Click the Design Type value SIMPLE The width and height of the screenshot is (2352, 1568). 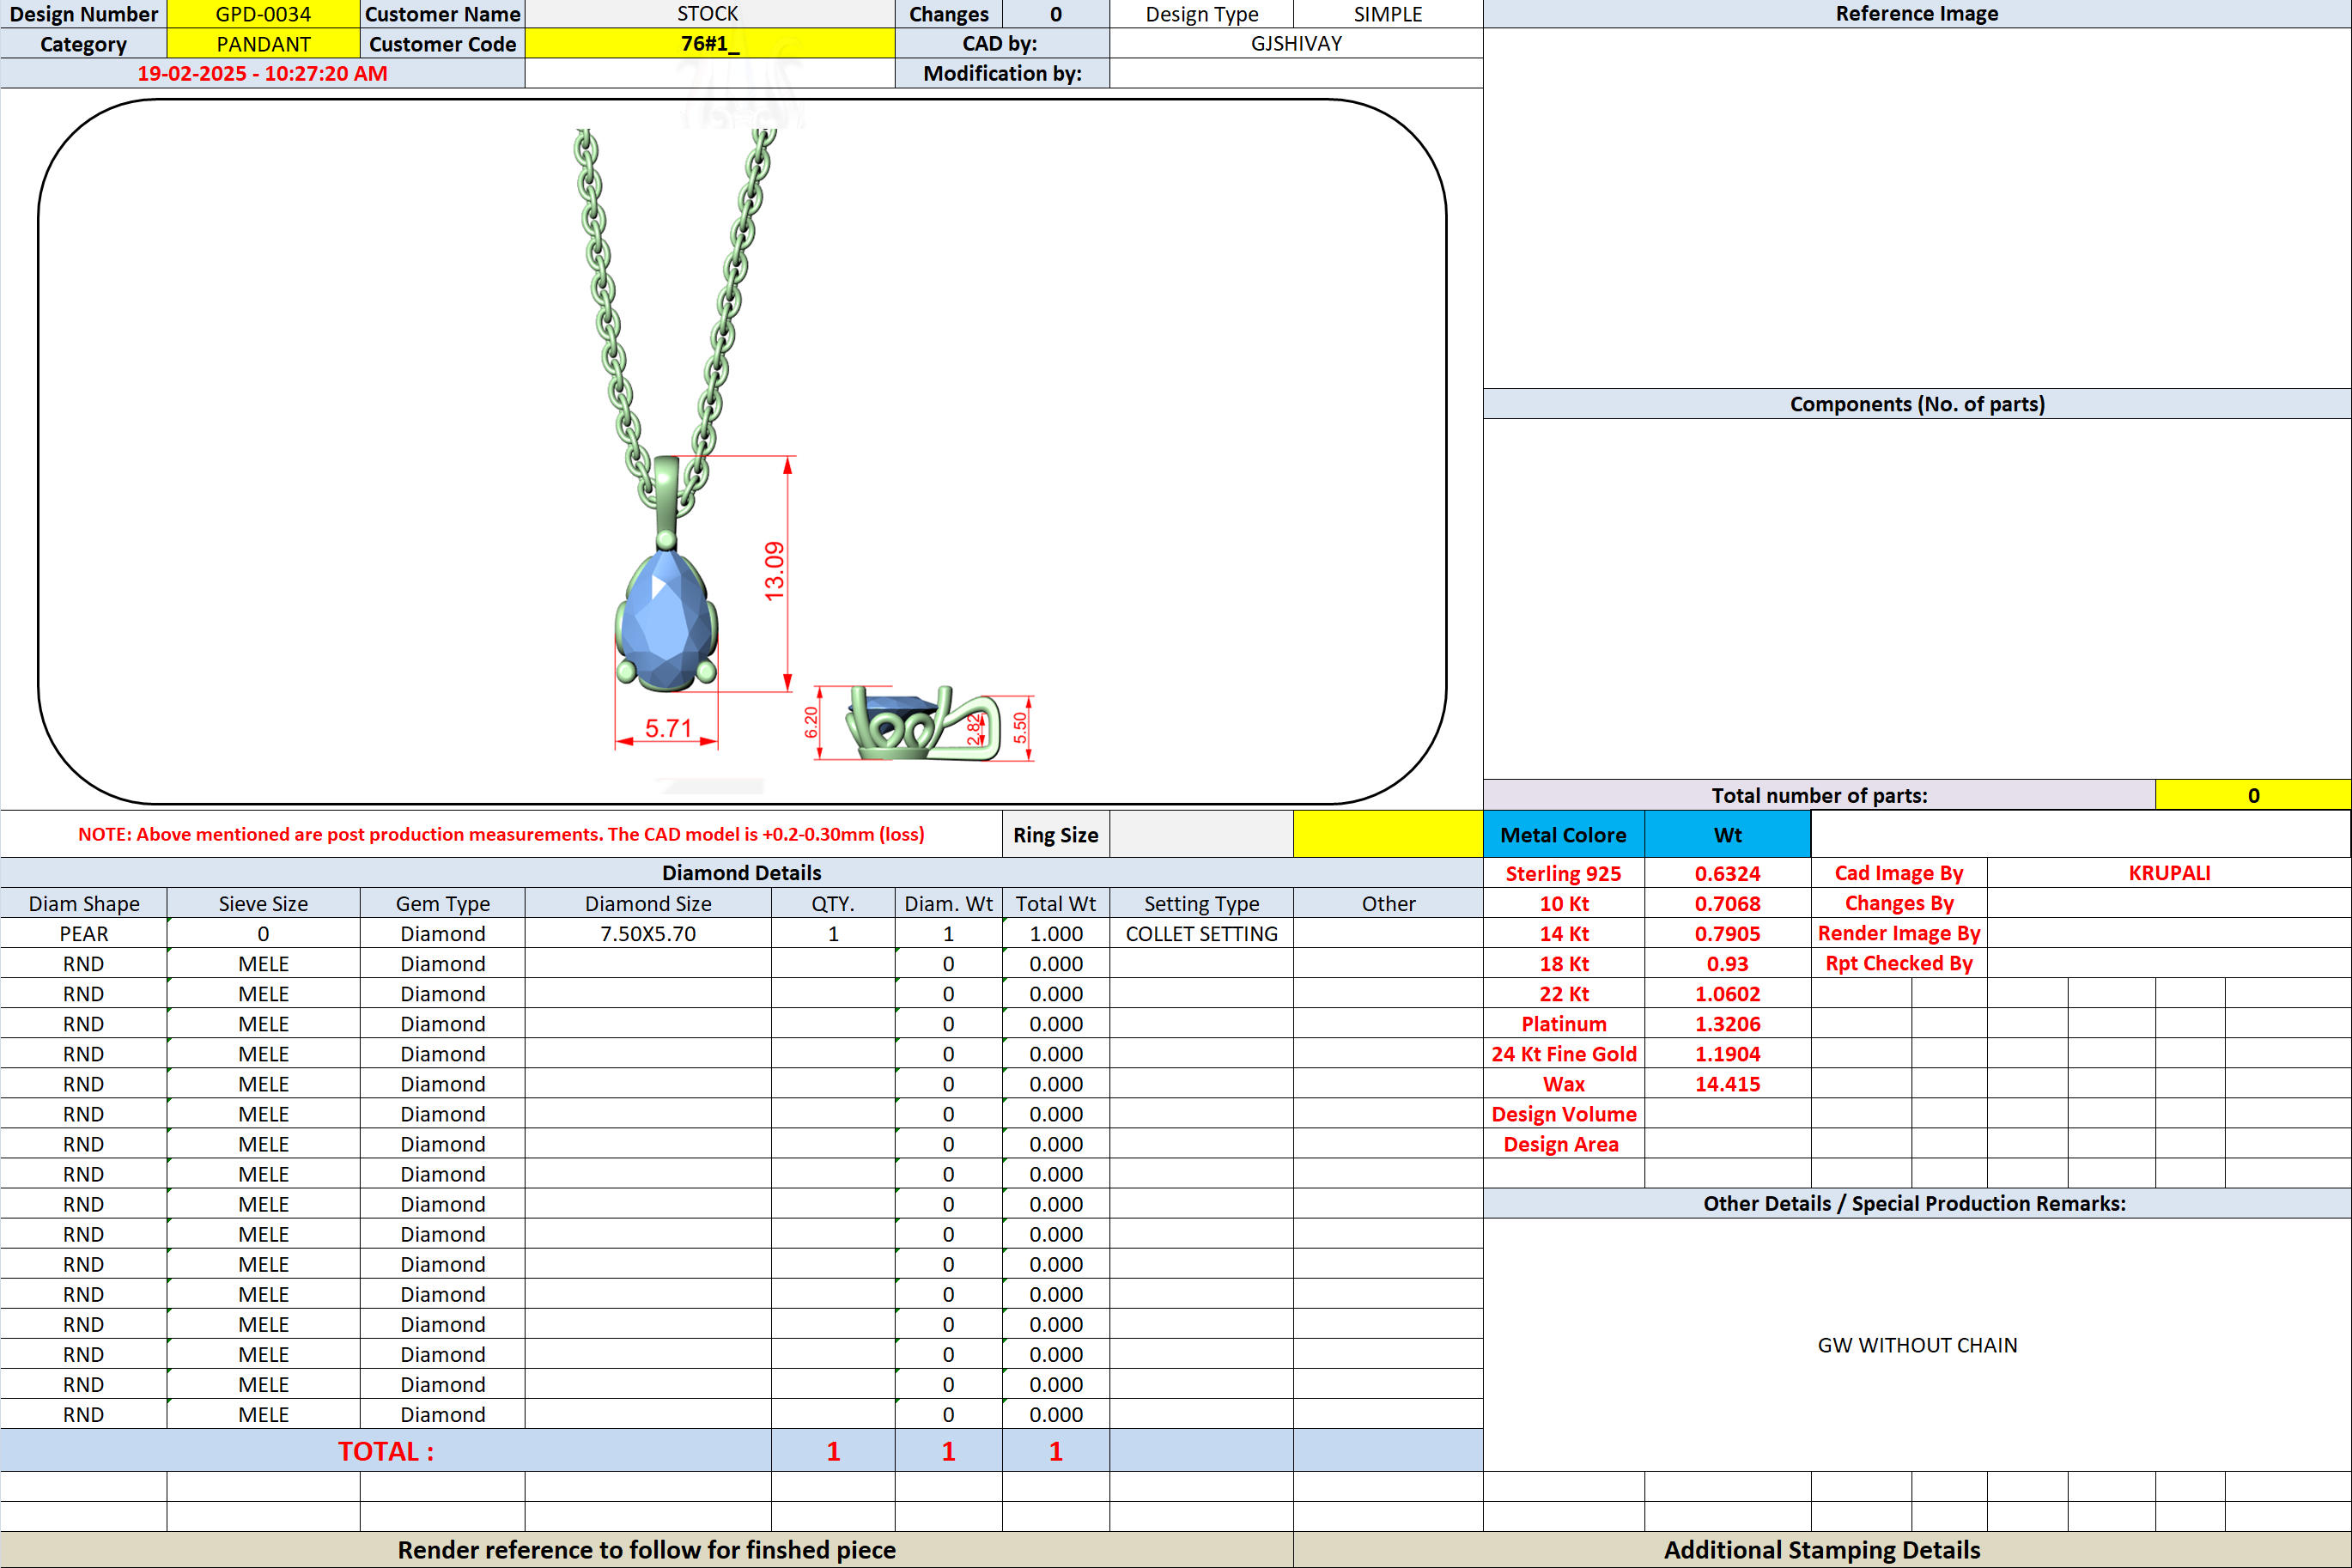click(x=1388, y=14)
